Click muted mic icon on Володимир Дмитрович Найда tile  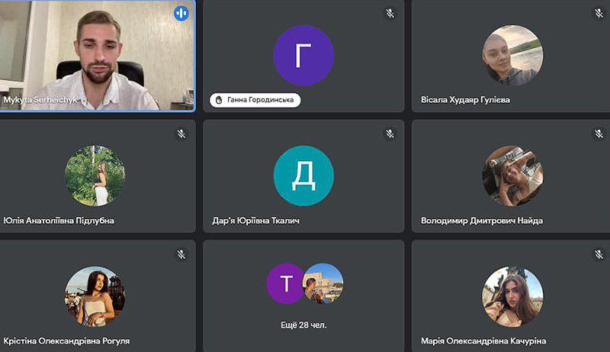599,134
